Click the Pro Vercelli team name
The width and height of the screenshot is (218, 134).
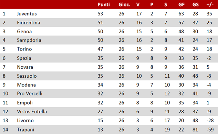tap(30, 93)
